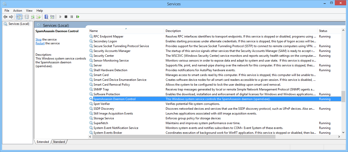Click the gear icon beside Smart Card Removal Policy
This screenshot has width=348, height=152.
pyautogui.click(x=91, y=85)
